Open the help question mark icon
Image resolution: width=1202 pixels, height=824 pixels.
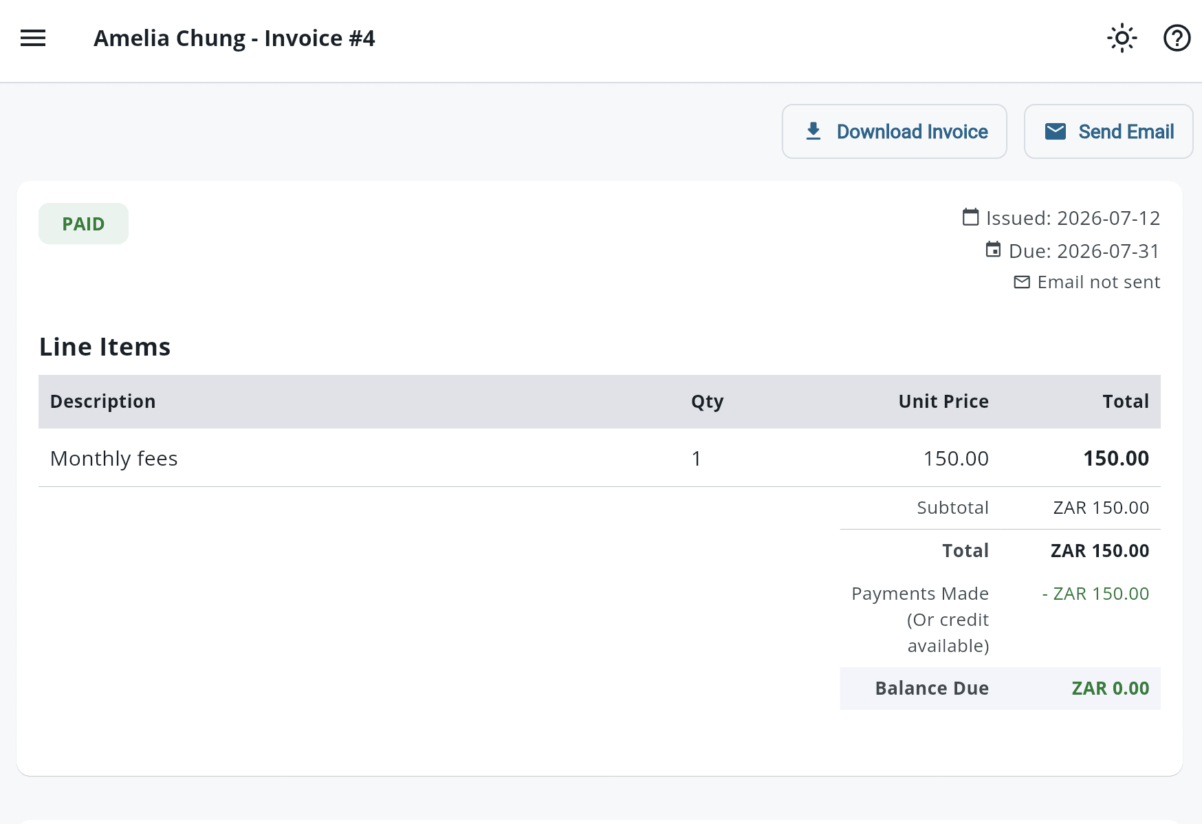click(1177, 39)
